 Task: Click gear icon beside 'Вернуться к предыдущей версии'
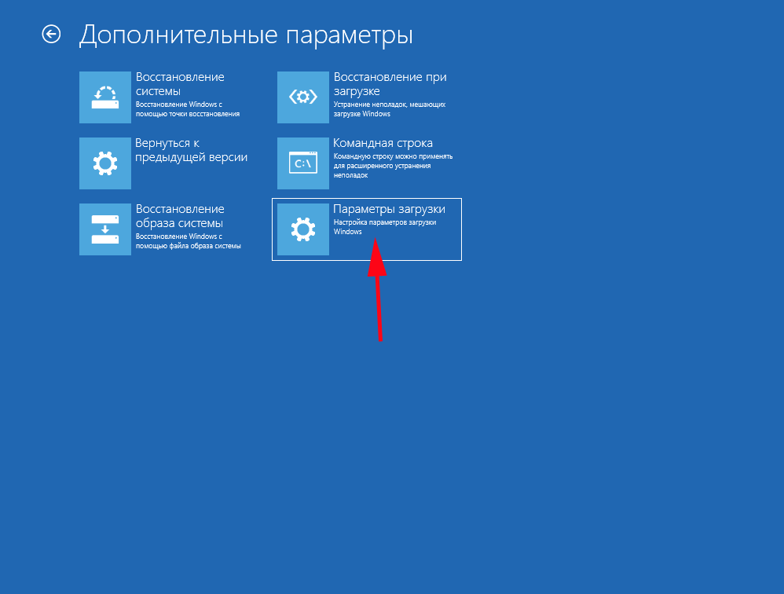[x=105, y=163]
